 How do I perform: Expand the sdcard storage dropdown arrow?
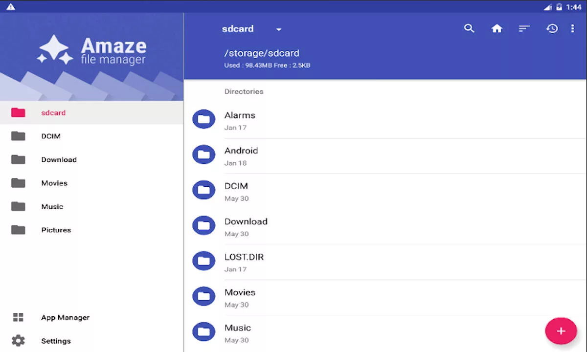pos(279,29)
